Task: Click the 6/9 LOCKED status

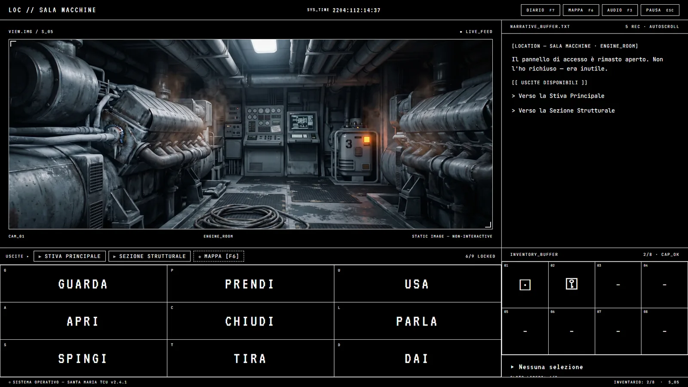Action: [x=480, y=256]
